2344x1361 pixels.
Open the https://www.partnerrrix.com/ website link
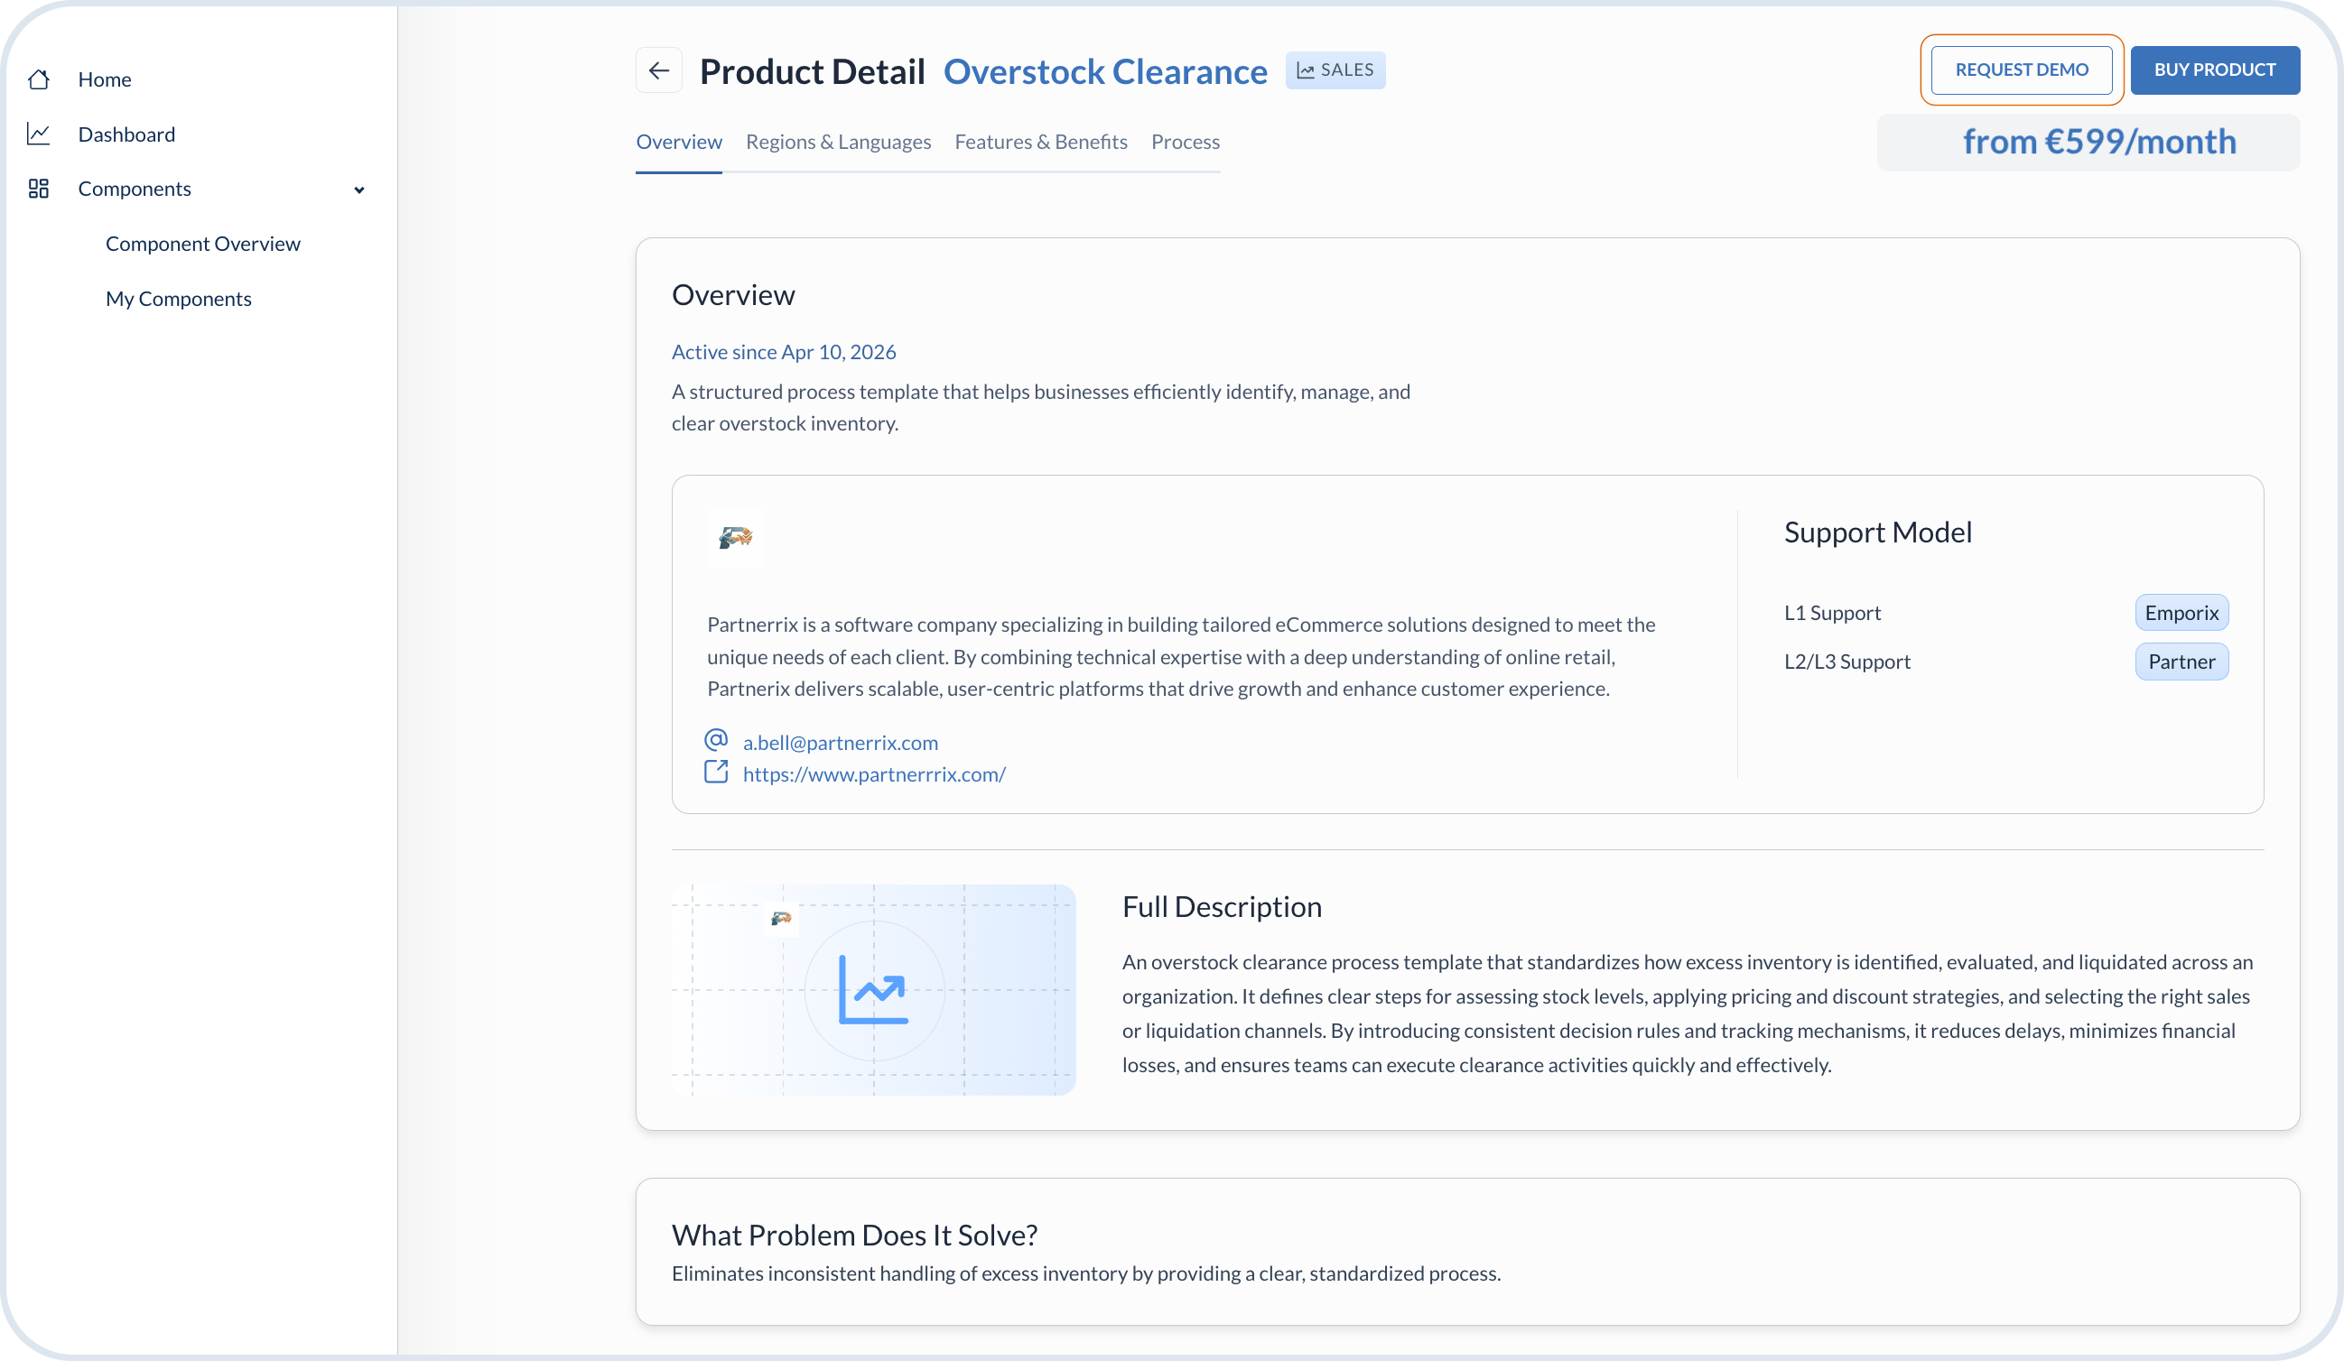[874, 773]
